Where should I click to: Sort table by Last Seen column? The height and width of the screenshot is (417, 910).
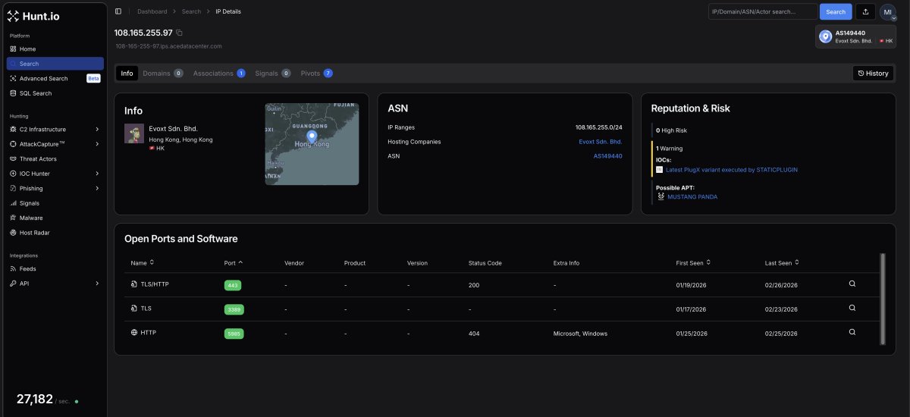(782, 263)
